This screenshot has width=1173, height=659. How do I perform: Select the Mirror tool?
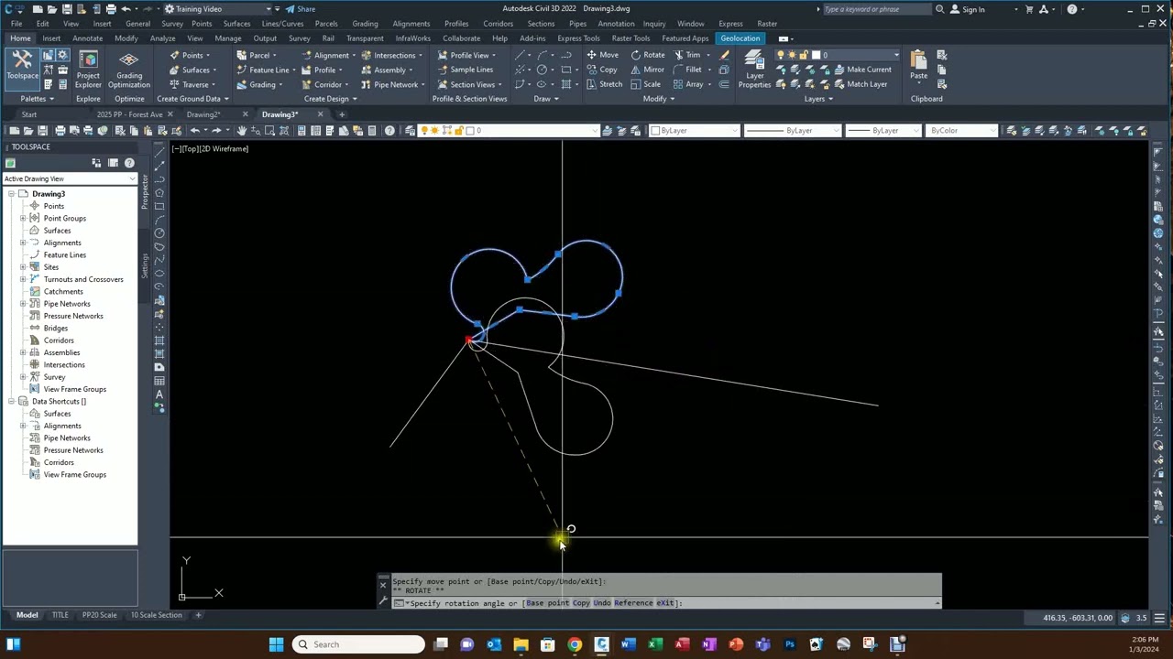pyautogui.click(x=647, y=70)
